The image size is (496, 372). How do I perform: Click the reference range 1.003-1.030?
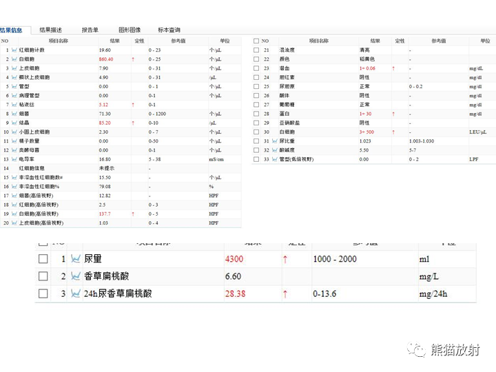tap(422, 141)
